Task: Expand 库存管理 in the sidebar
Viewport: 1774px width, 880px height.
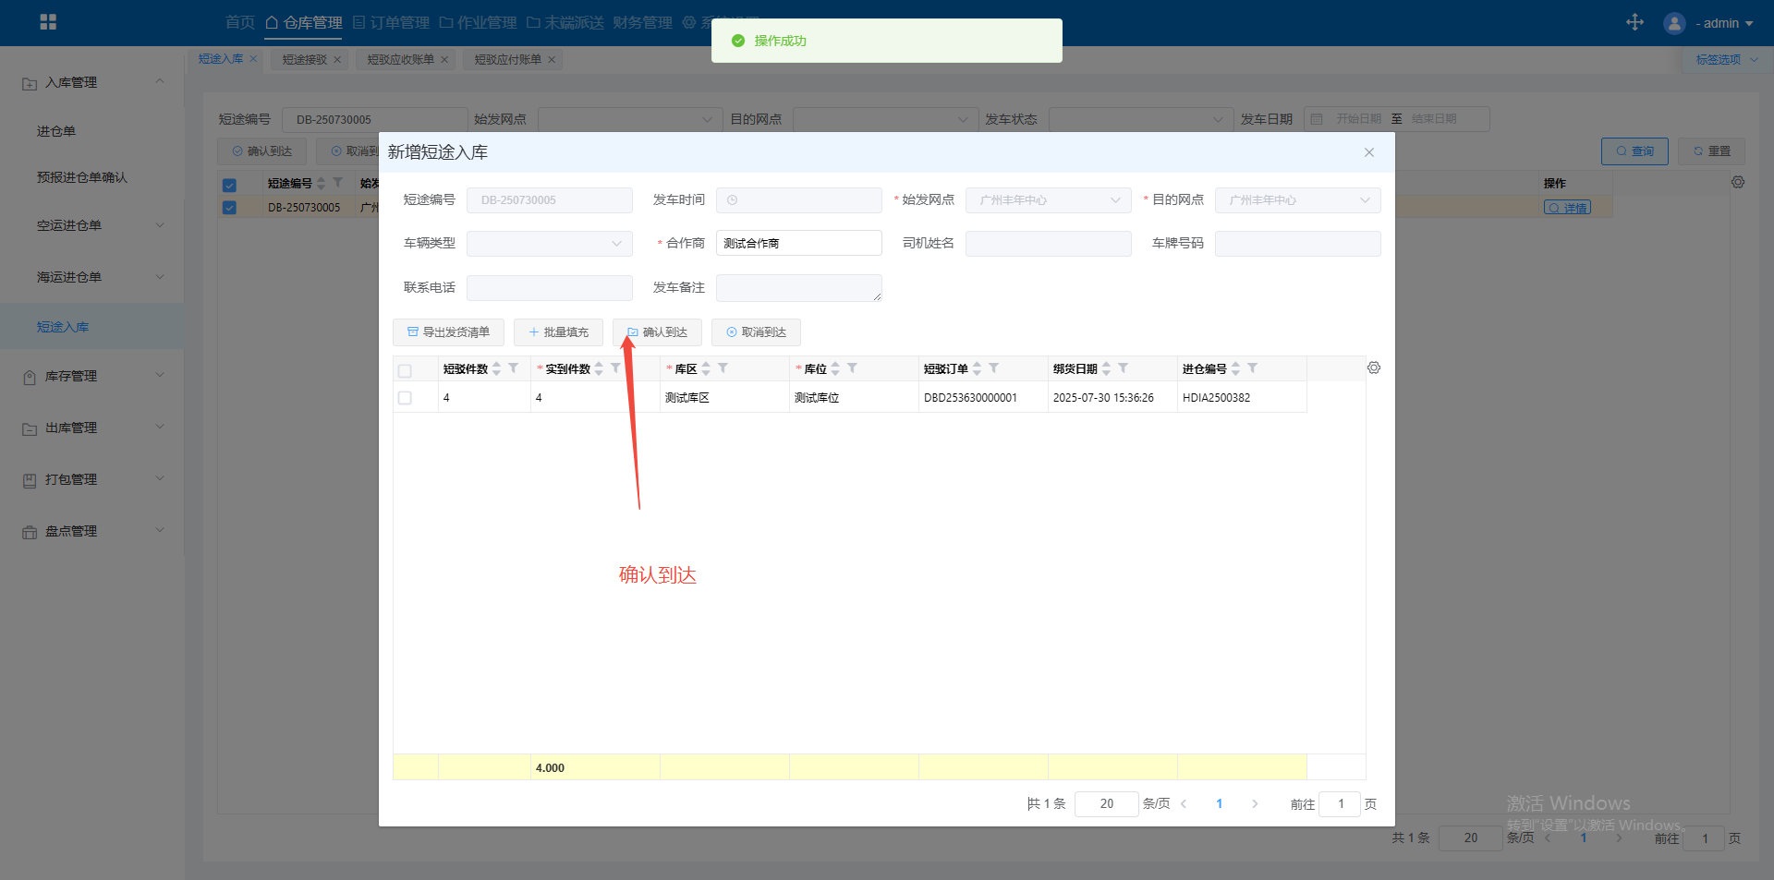Action: click(x=92, y=376)
